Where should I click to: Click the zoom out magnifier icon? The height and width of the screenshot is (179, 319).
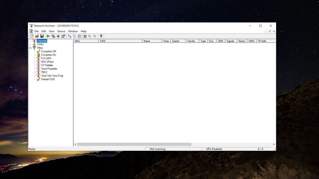pyautogui.click(x=95, y=36)
